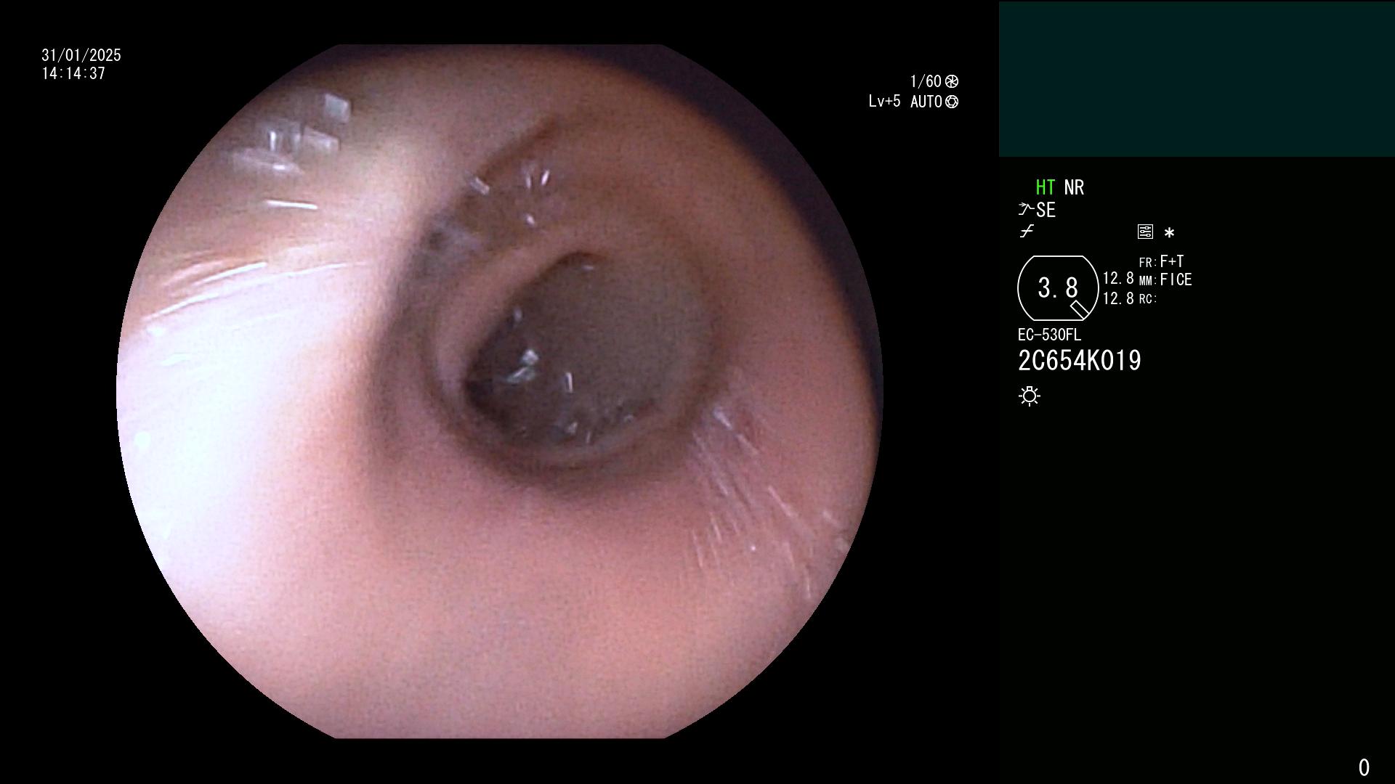Click the serial number 2C654K019
This screenshot has height=784, width=1395.
[x=1080, y=361]
